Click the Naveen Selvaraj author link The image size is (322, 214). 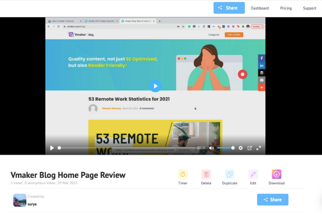(x=111, y=108)
